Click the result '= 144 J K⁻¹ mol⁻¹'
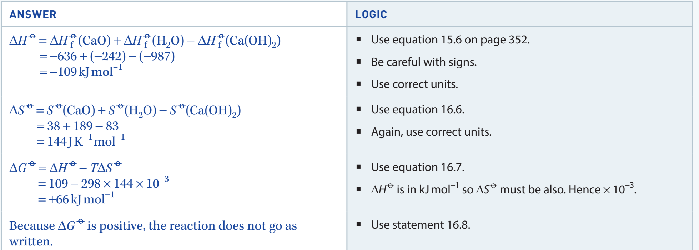 (x=81, y=141)
